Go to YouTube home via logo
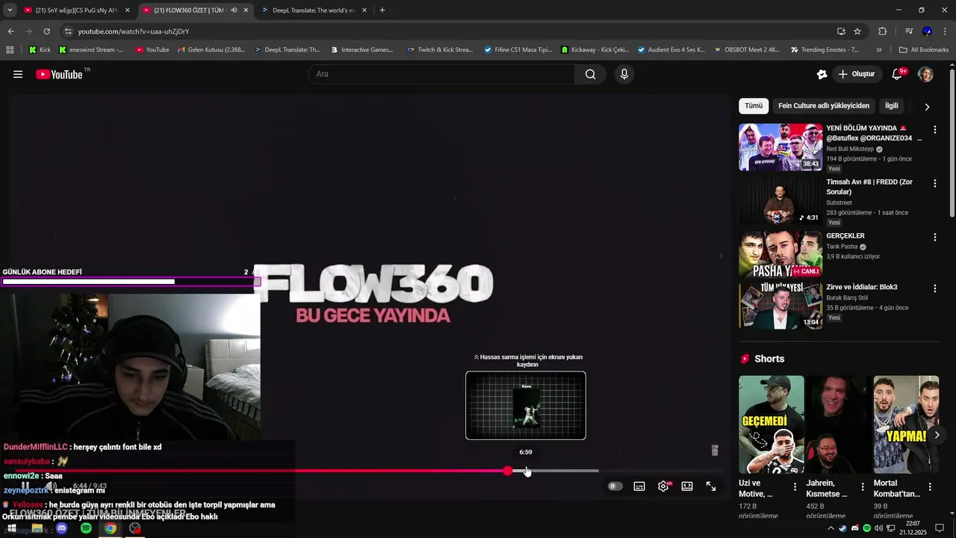Viewport: 956px width, 538px height. click(x=59, y=74)
